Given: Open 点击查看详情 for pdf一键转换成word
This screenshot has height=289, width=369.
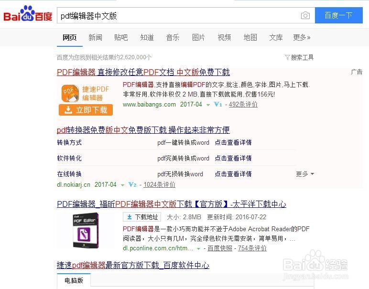Looking at the screenshot, I should click(x=233, y=142).
